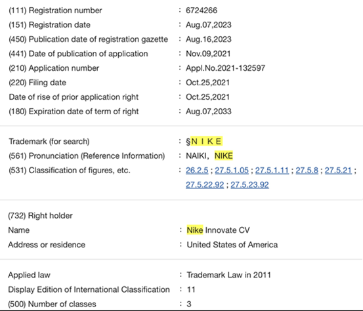Click the right holder name Nike Innovate CV
Screen dimensions: 363x311
click(x=219, y=230)
